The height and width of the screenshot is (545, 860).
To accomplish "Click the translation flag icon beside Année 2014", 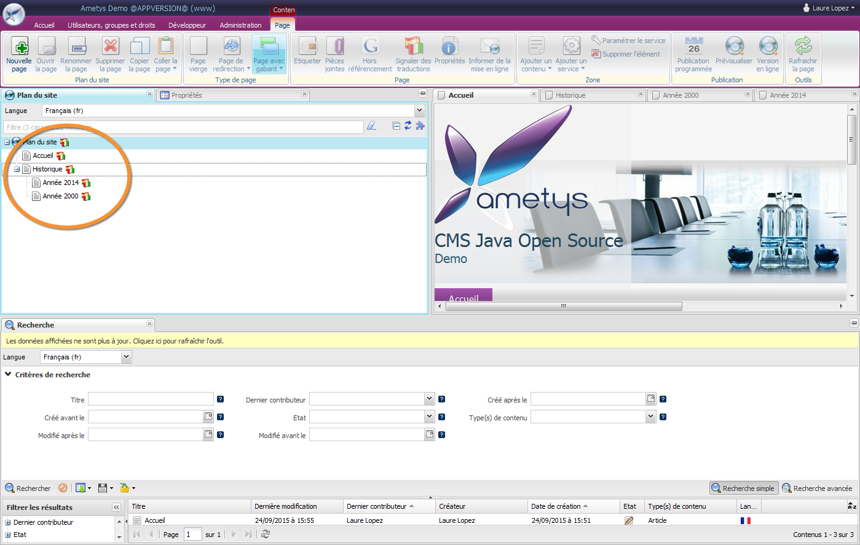I will pyautogui.click(x=86, y=183).
